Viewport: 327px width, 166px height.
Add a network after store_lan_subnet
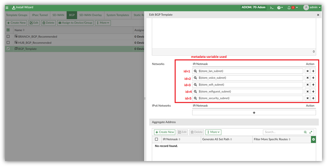[313, 71]
